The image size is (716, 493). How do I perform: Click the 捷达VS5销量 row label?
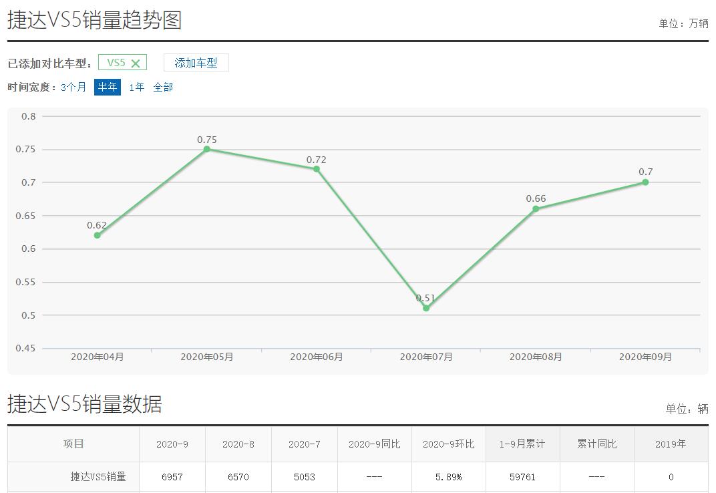pyautogui.click(x=98, y=476)
